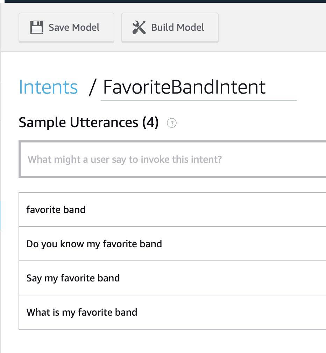Select "Do you know my favorite band" utterance
This screenshot has width=326, height=353.
click(x=94, y=244)
